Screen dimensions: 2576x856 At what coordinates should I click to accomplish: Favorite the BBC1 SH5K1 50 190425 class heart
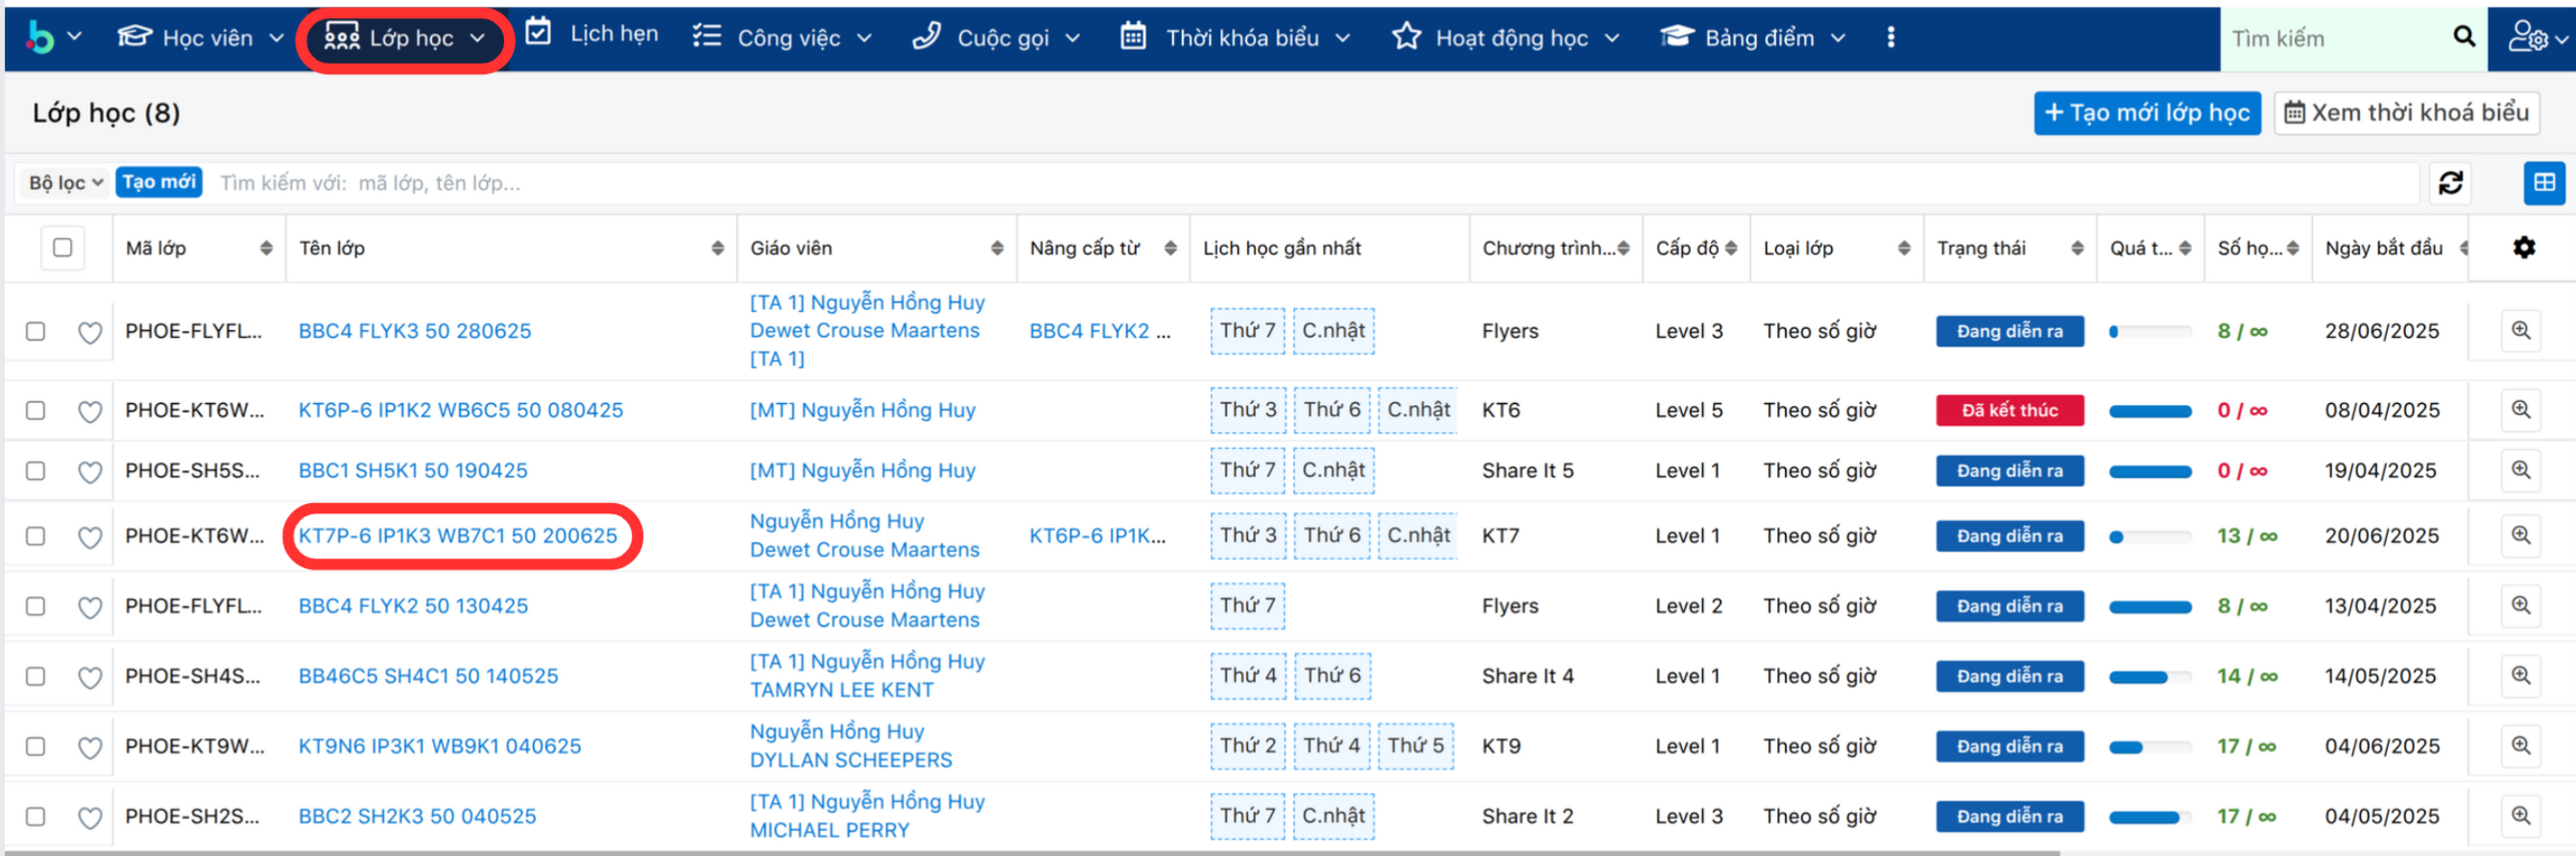coord(90,471)
